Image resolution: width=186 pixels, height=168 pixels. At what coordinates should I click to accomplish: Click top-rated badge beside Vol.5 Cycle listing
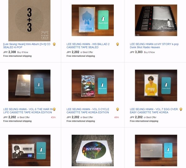[x=117, y=109]
